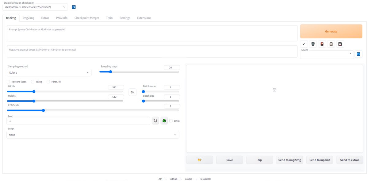Click the Height slider track
Screen dimensions: 368x181
click(65, 101)
